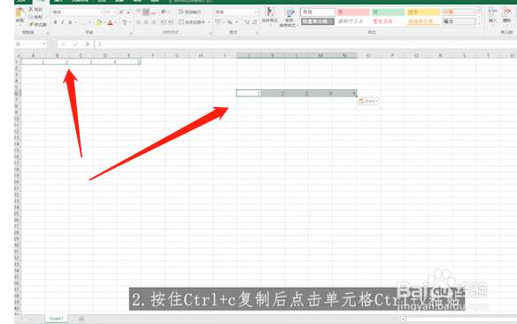Toggle Wrap Text (自动换行)
The width and height of the screenshot is (517, 324).
pos(189,12)
